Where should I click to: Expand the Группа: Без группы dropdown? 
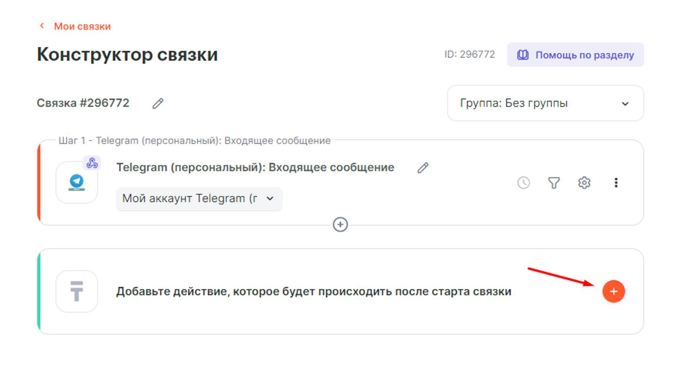(545, 104)
